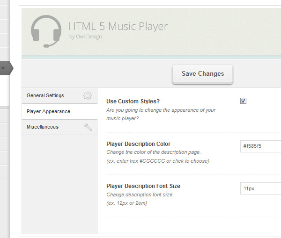The image size is (281, 238).
Task: Focus the Player Description Font Size field
Action: tap(260, 188)
